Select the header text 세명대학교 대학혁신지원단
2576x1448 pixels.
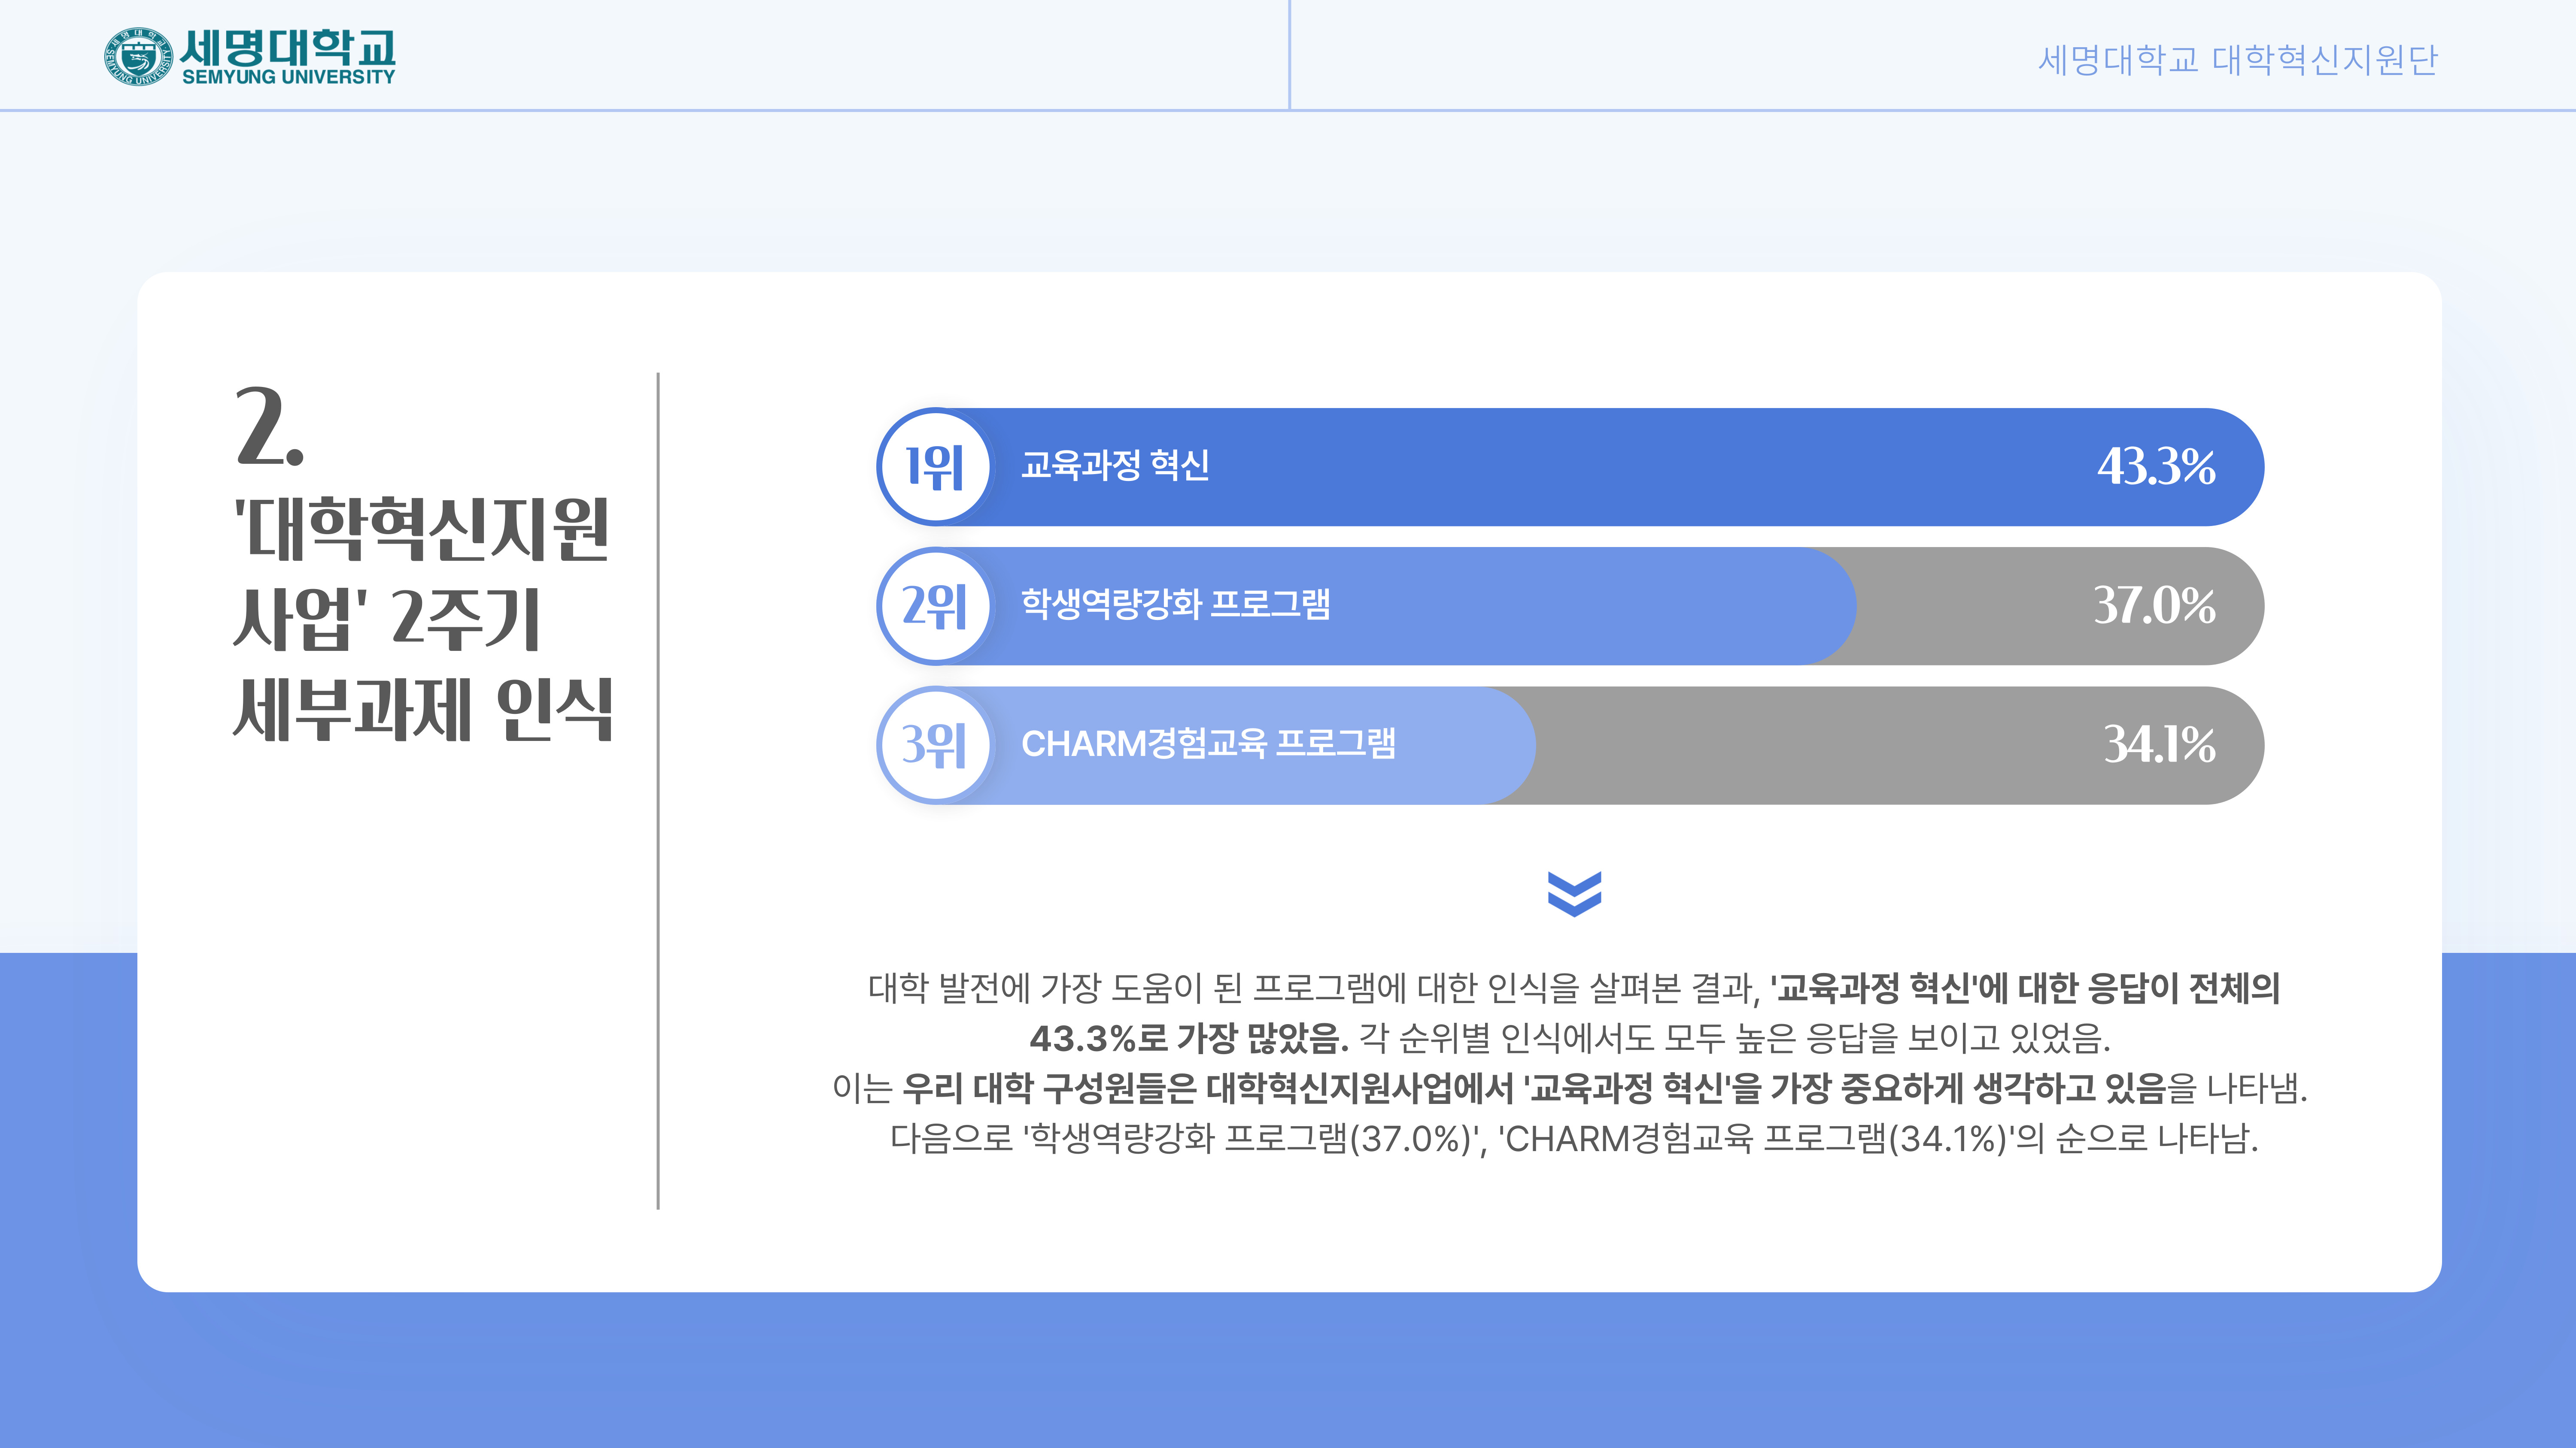pos(2238,60)
